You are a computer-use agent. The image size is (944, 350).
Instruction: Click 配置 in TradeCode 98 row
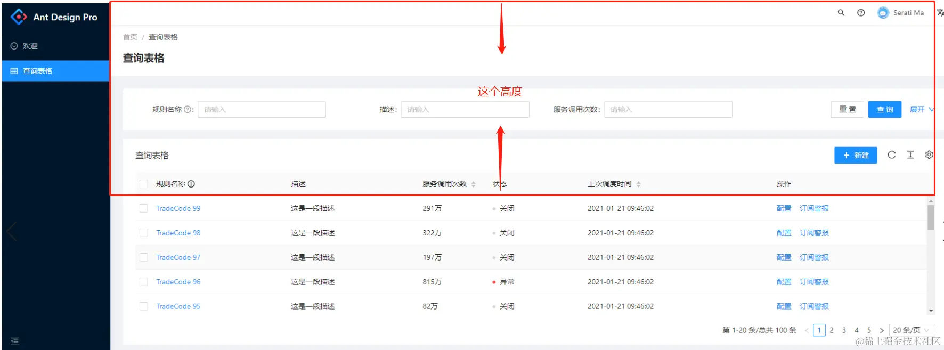(784, 233)
